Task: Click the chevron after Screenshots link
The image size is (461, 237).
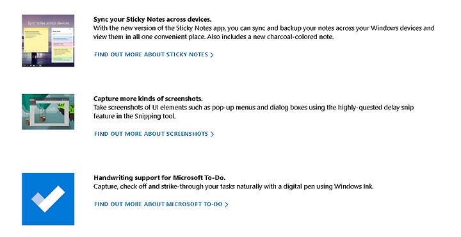Action: click(212, 134)
